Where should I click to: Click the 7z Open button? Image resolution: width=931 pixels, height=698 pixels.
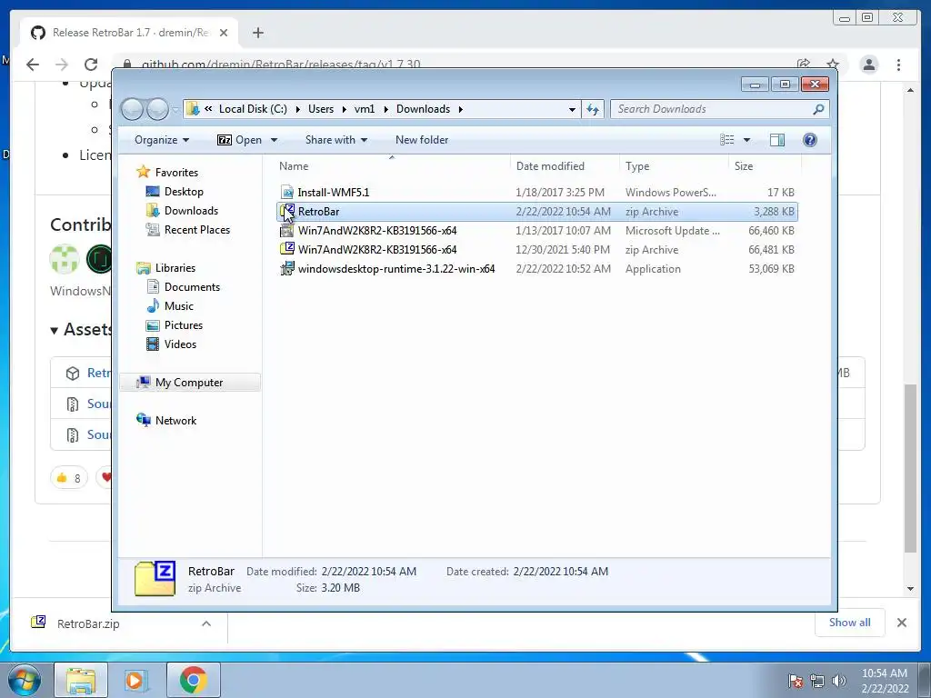point(239,139)
